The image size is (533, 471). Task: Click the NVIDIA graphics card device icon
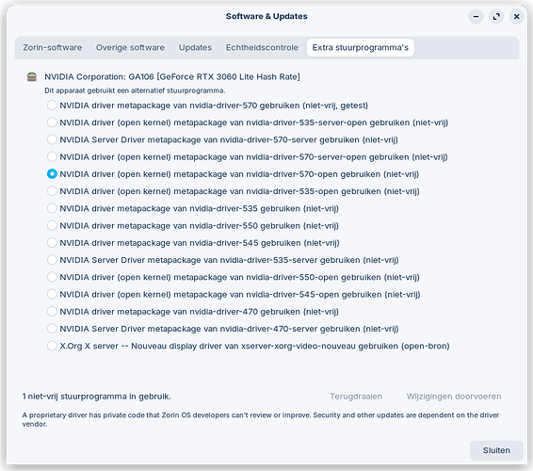point(32,77)
